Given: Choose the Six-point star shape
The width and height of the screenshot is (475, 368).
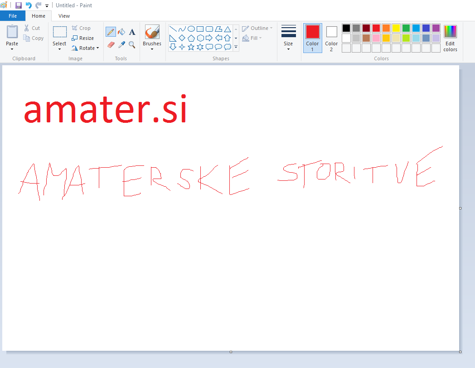Looking at the screenshot, I should click(200, 47).
